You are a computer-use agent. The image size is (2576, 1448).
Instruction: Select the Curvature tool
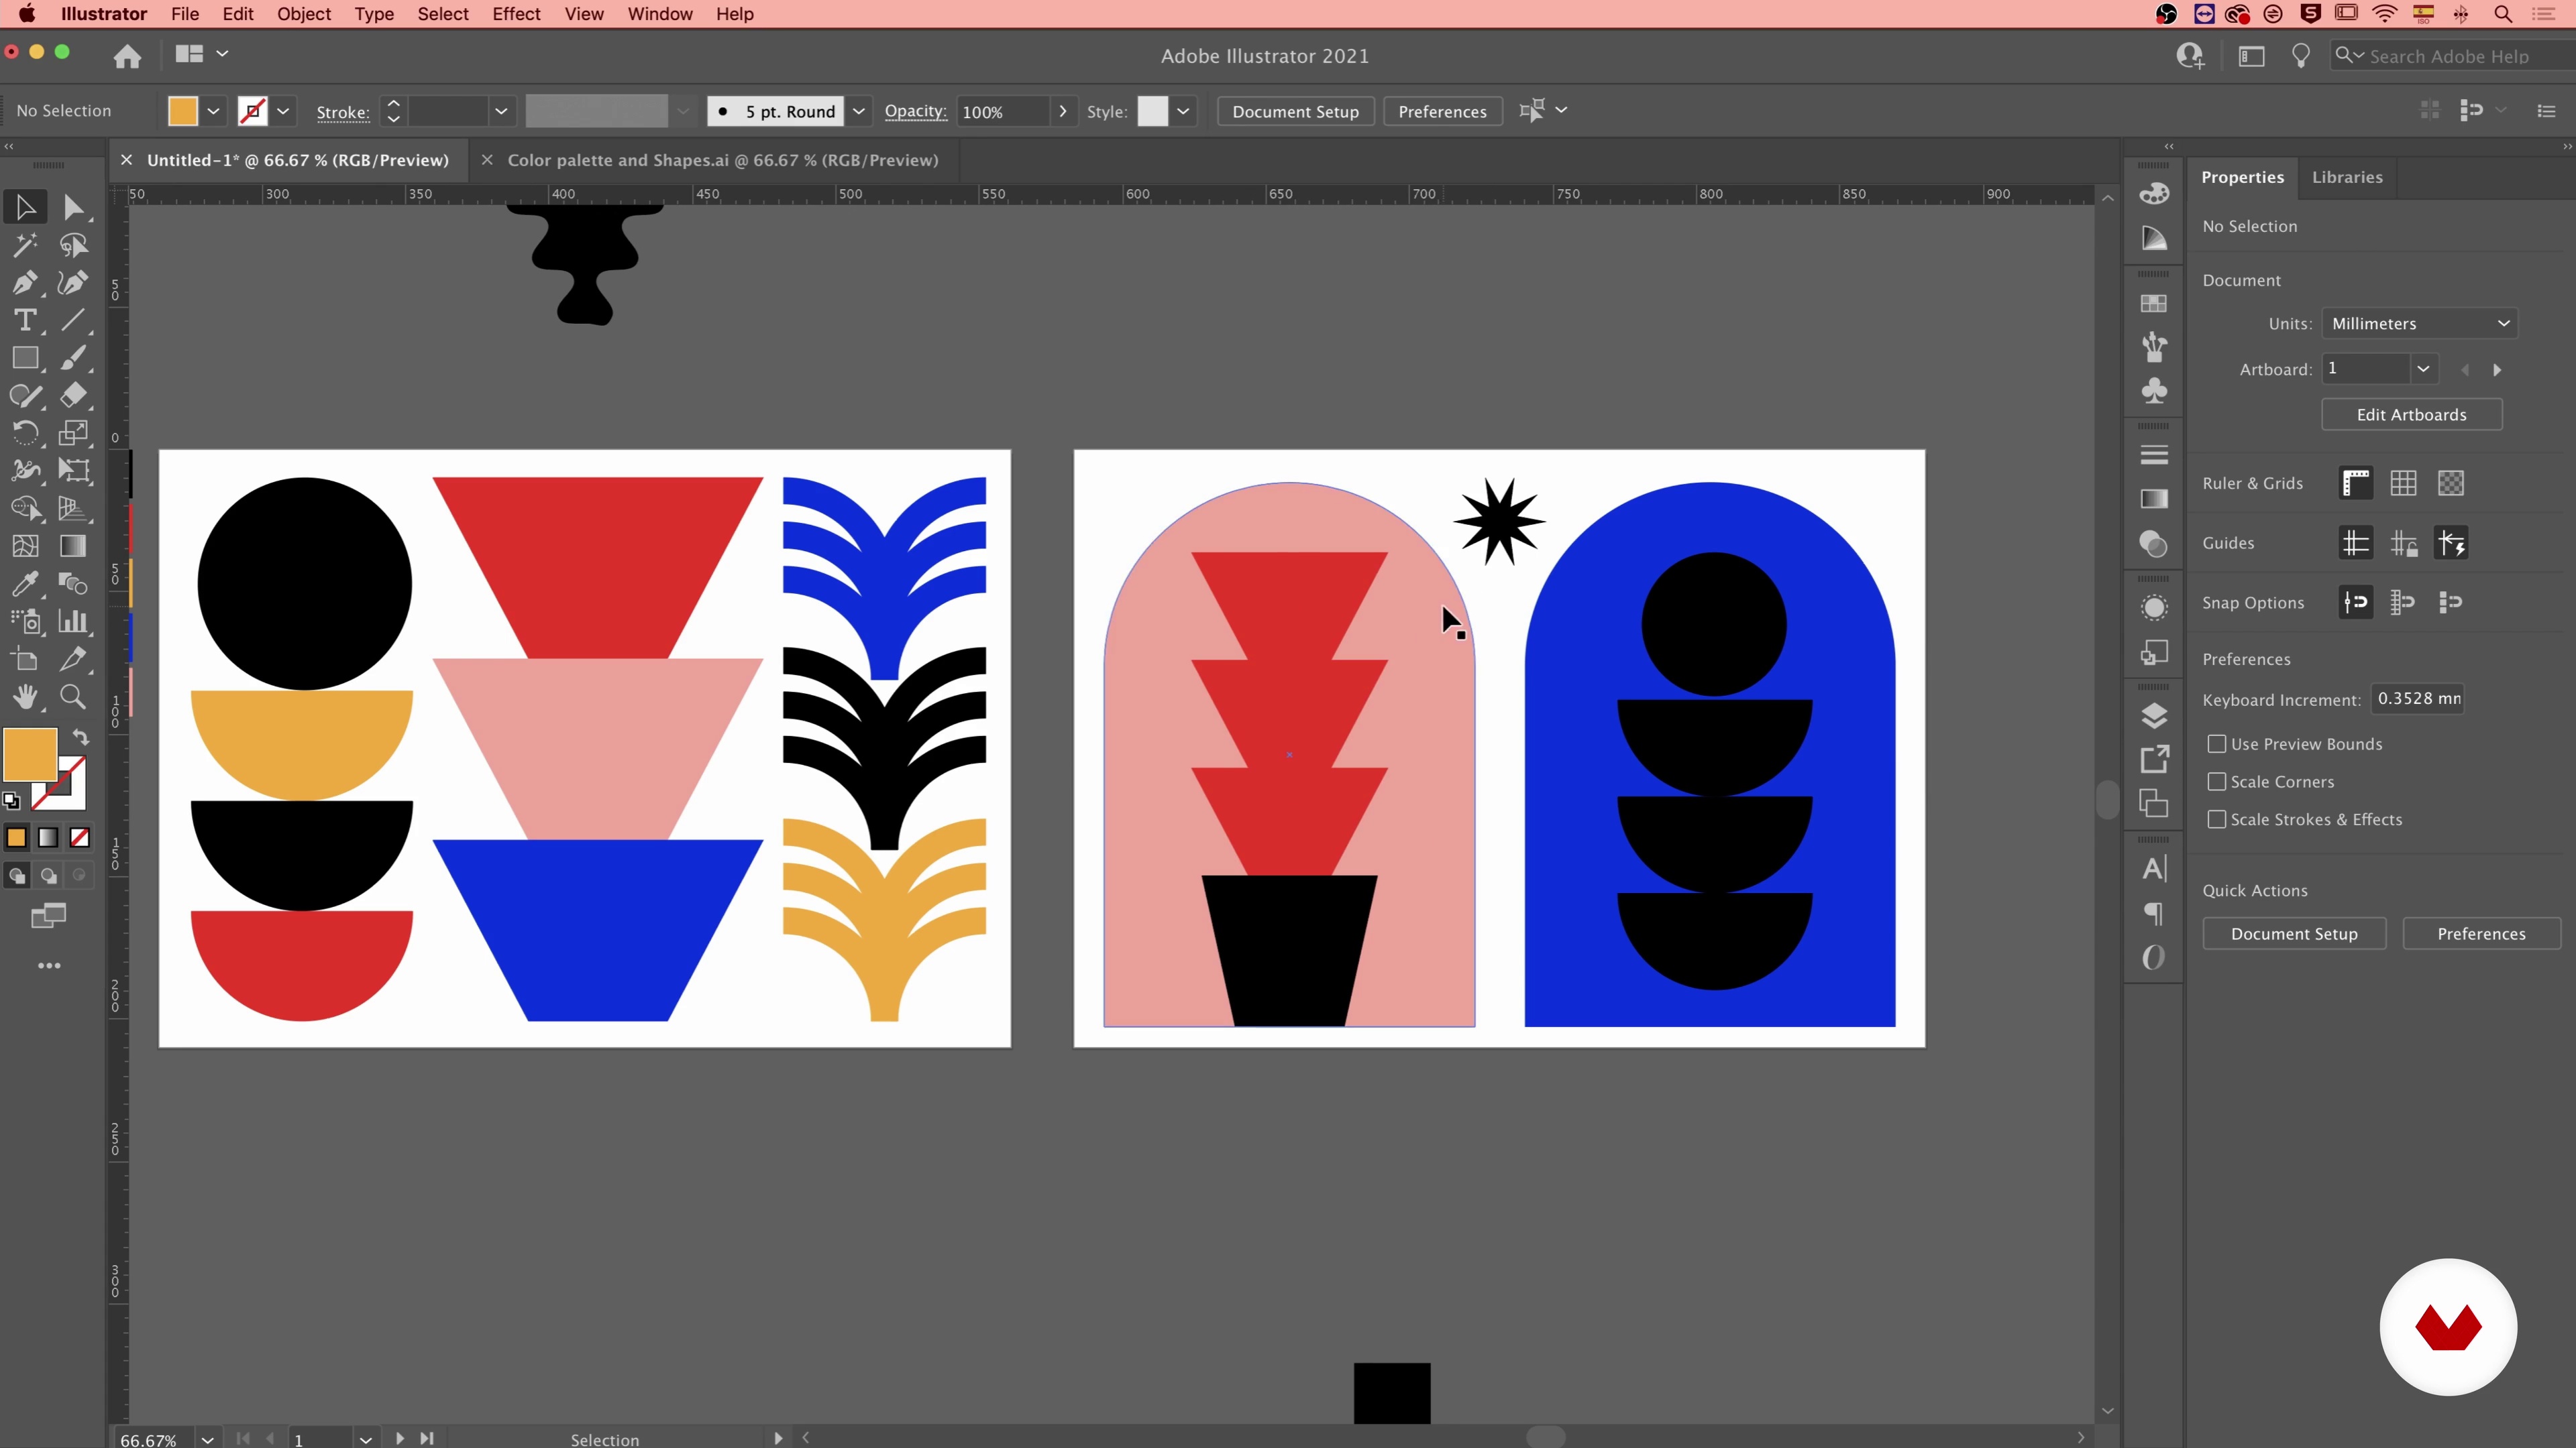pos(73,283)
